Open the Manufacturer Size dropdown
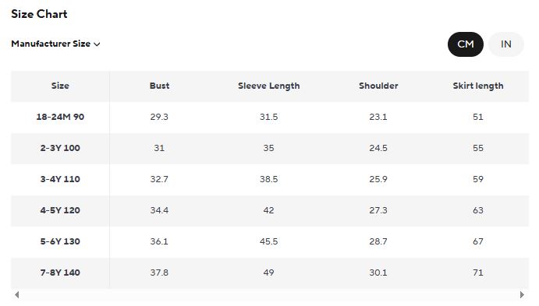This screenshot has height=306, width=539. (55, 44)
